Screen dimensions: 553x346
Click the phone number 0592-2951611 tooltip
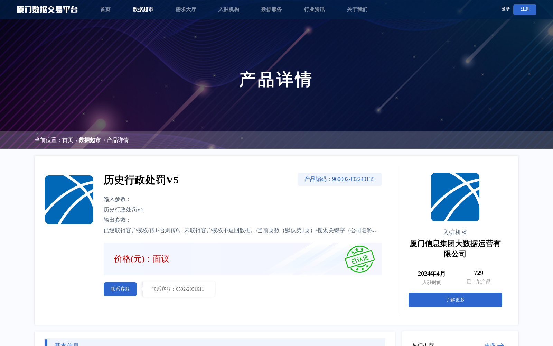(178, 289)
